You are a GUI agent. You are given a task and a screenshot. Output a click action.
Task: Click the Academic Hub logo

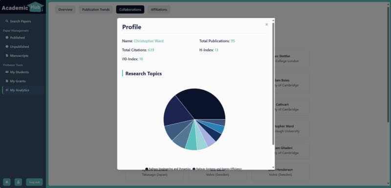22,7
